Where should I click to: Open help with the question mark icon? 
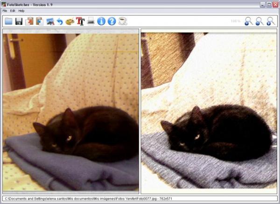[112, 21]
